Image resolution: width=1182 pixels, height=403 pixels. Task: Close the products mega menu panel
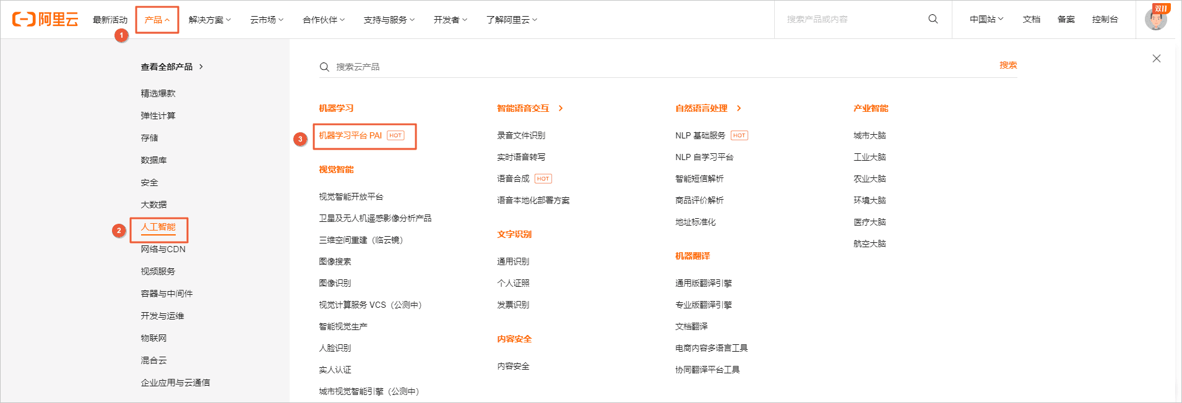click(x=1156, y=59)
